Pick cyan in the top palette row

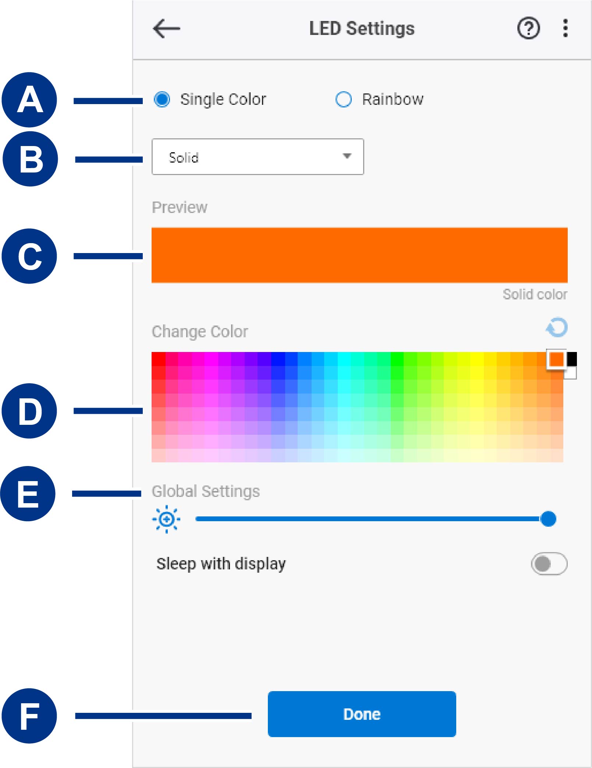[x=344, y=359]
